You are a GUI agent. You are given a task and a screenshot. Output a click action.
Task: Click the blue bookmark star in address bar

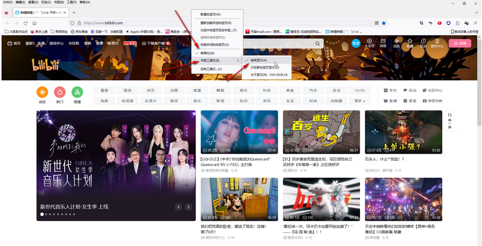point(384,23)
